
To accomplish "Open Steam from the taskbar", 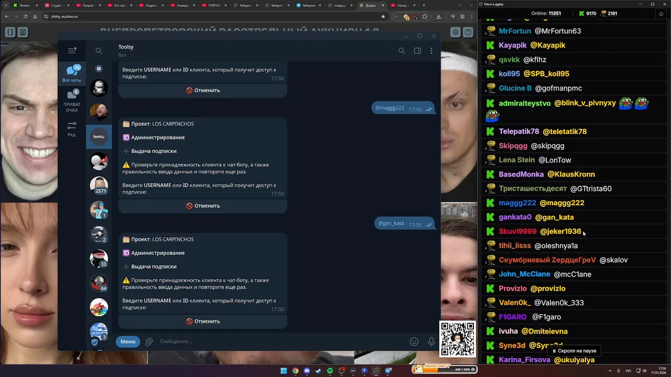I will (318, 371).
